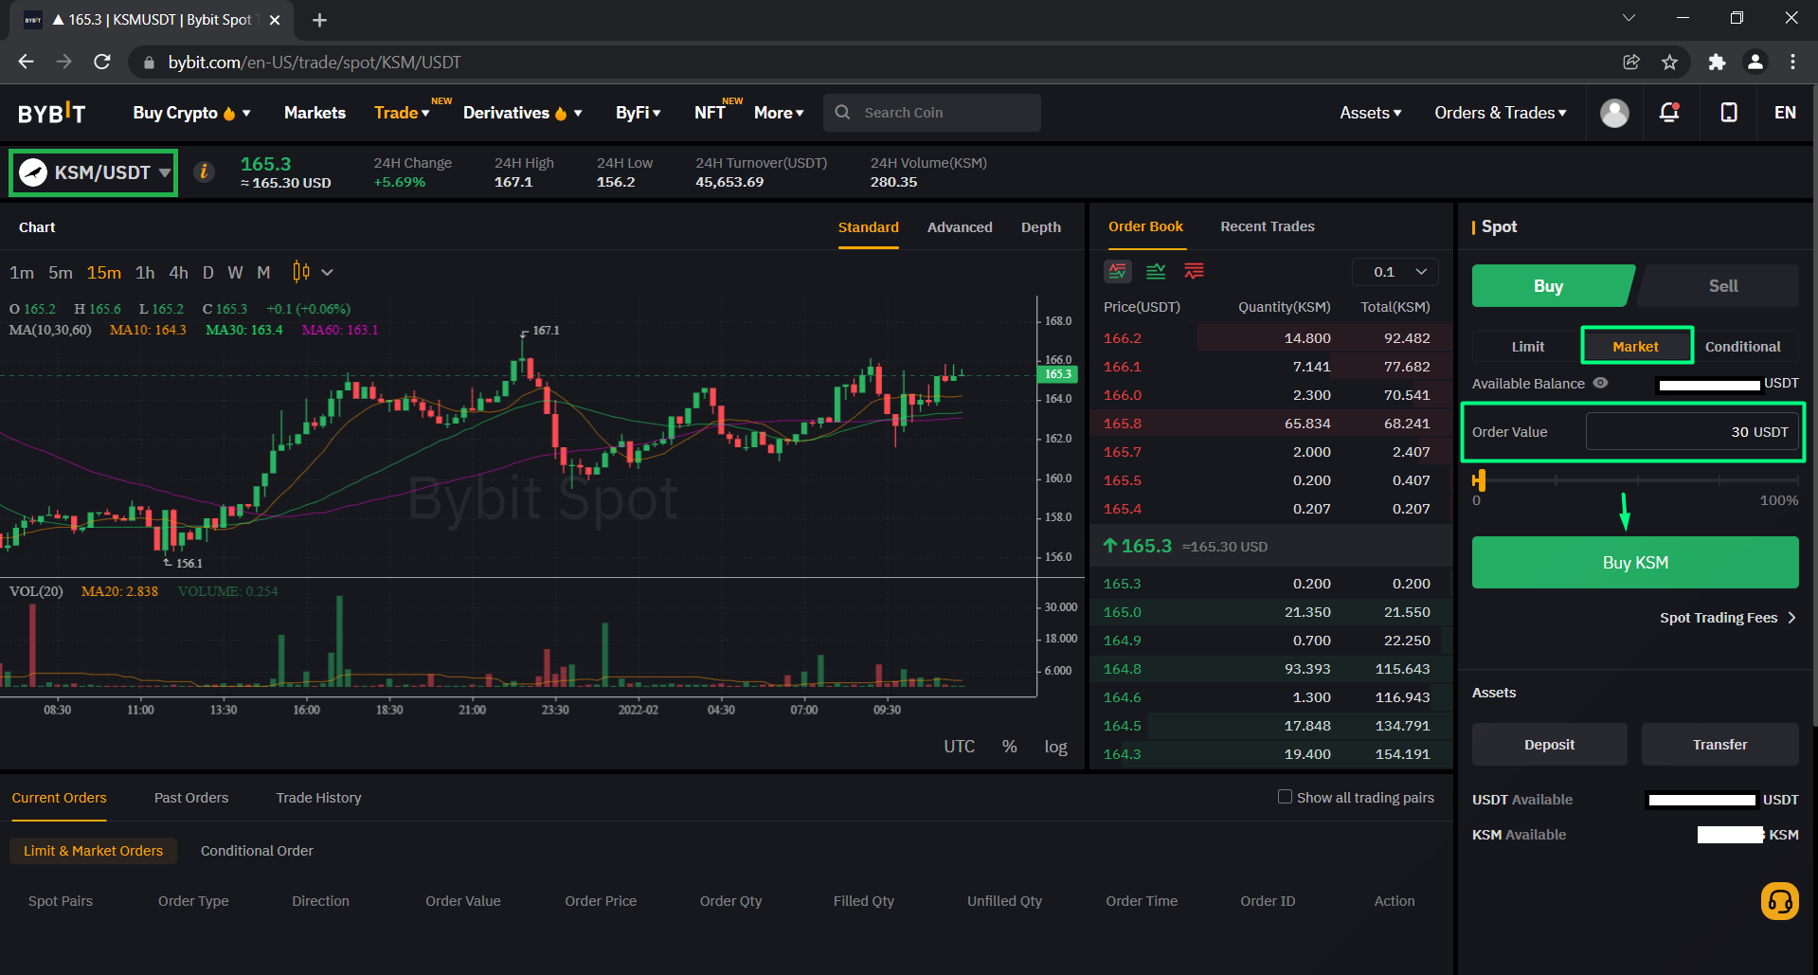Viewport: 1818px width, 975px height.
Task: Click the notification bell icon
Action: (x=1669, y=113)
